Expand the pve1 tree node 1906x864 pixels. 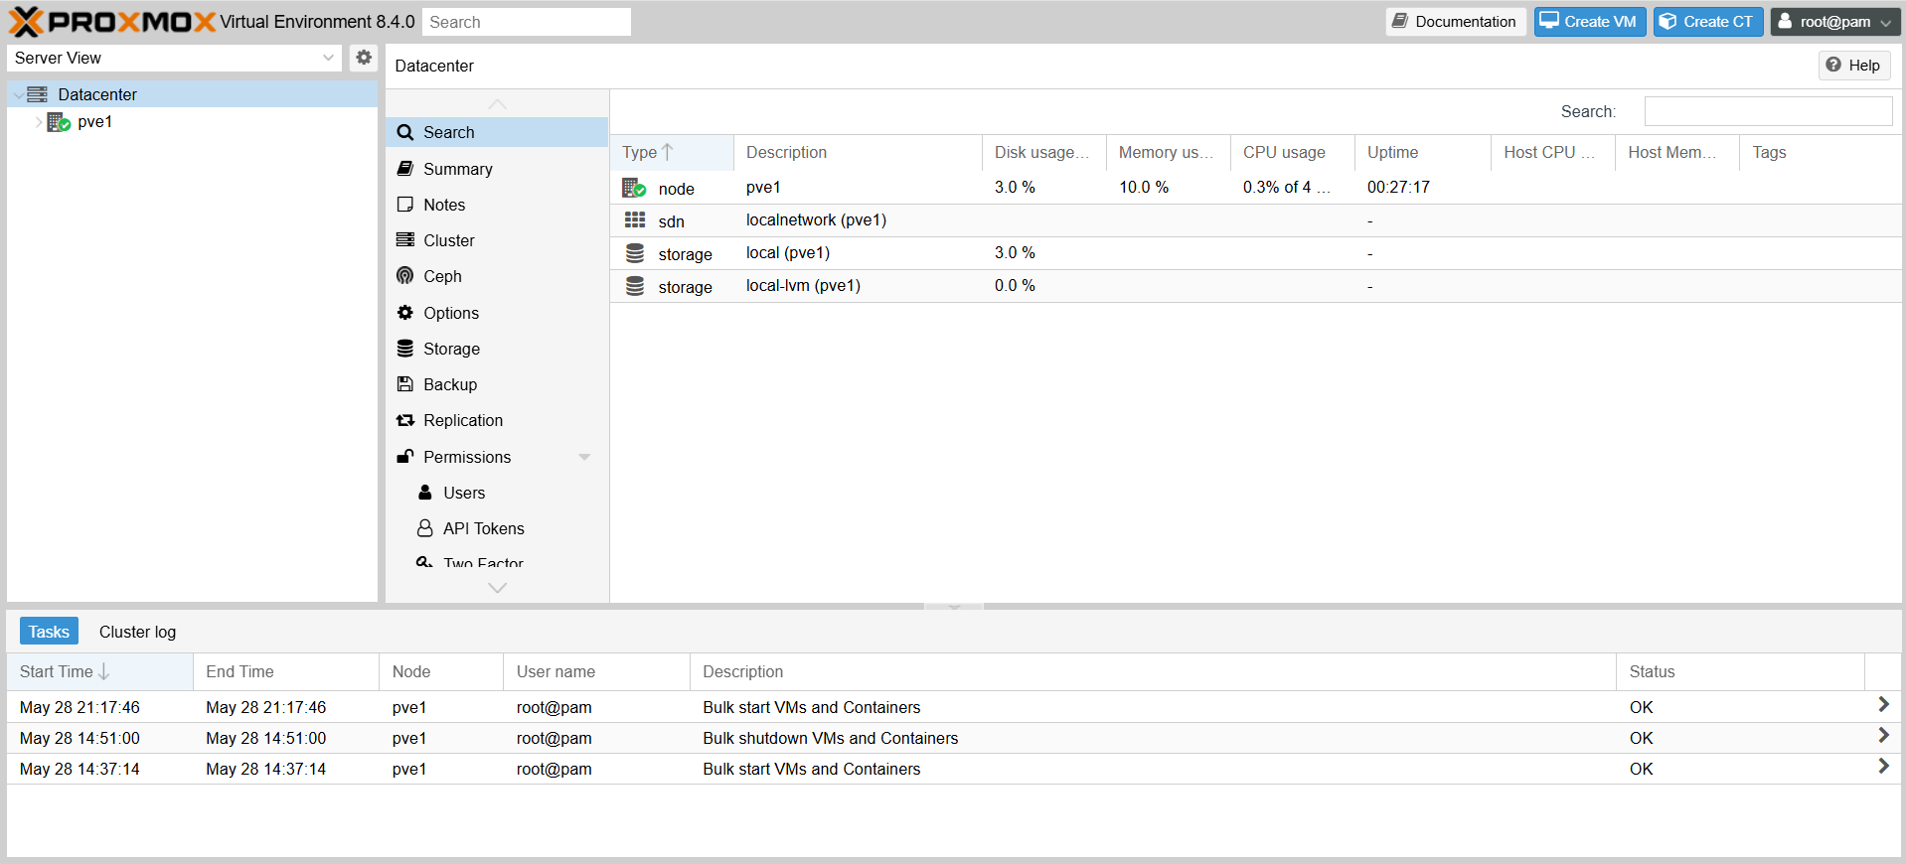click(x=39, y=122)
